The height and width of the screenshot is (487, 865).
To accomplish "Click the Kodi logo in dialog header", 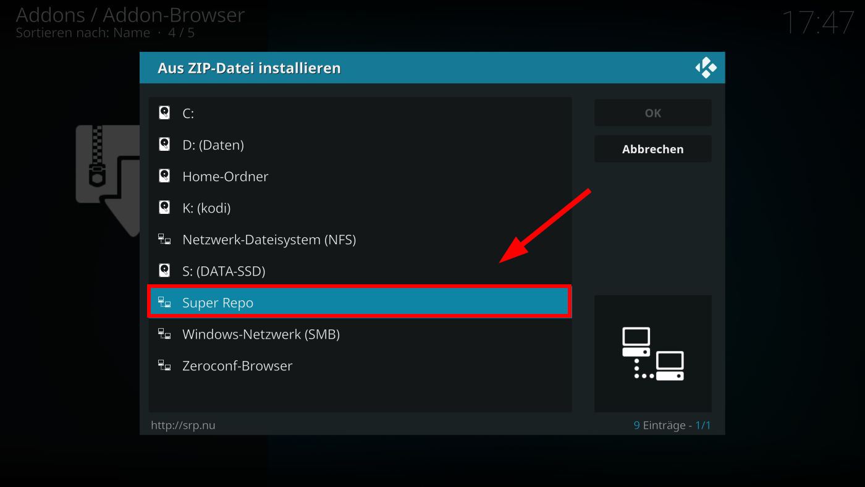I will pos(706,68).
